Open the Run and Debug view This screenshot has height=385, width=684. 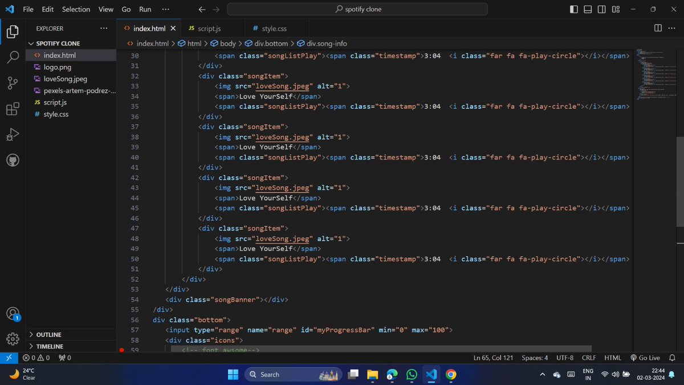13,135
